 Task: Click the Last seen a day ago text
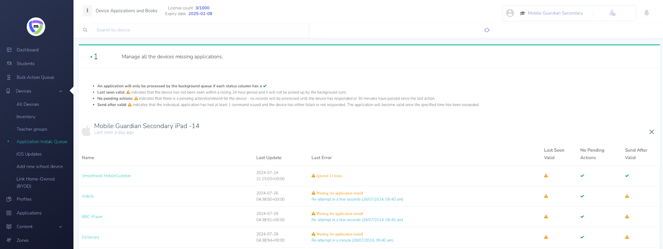(114, 132)
